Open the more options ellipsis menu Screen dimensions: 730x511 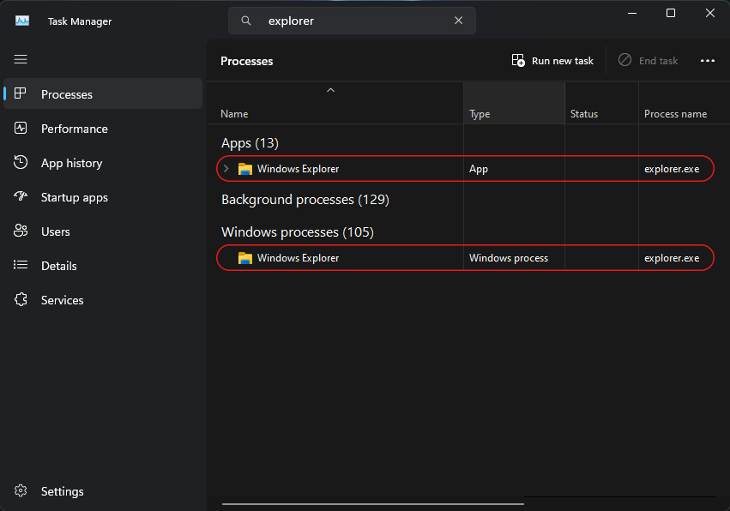(x=708, y=61)
